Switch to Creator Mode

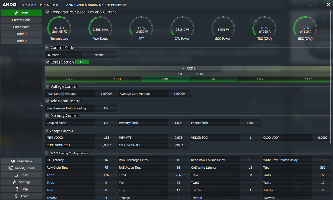tap(21, 20)
